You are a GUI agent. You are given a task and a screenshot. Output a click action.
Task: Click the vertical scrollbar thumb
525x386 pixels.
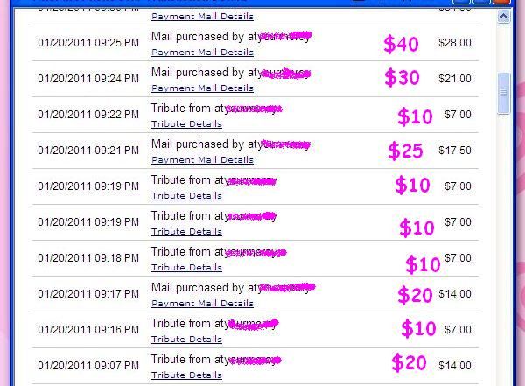(504, 93)
